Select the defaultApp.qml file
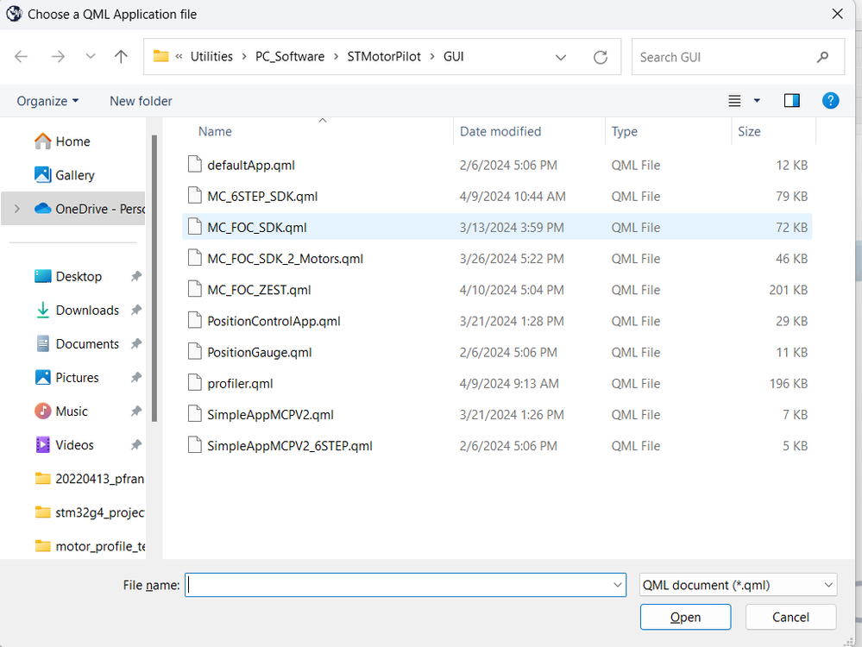Screen dimensions: 862x647 (x=497, y=165)
